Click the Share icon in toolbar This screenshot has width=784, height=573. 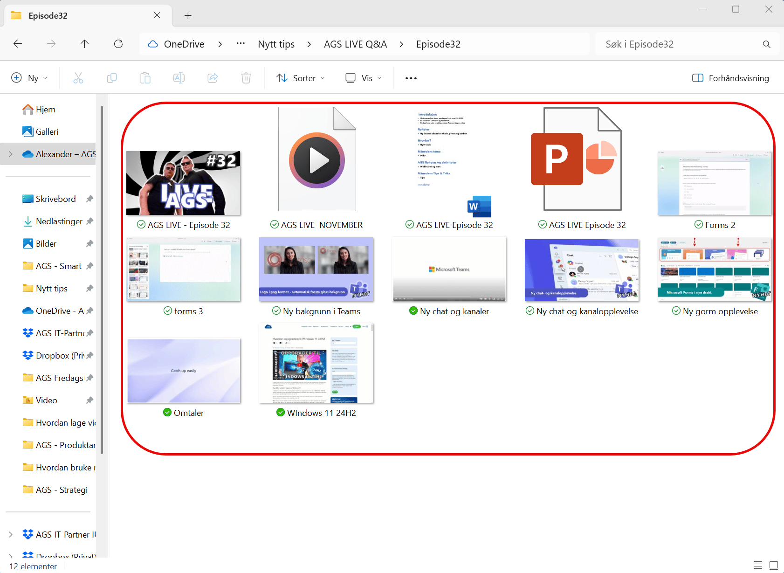pyautogui.click(x=213, y=78)
